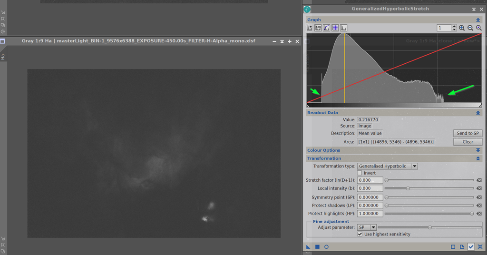Toggle the stretch curve display icon
Image resolution: width=487 pixels, height=255 pixels.
(326, 28)
